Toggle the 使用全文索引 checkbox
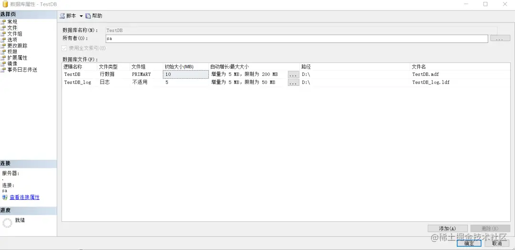The width and height of the screenshot is (515, 250). click(64, 48)
